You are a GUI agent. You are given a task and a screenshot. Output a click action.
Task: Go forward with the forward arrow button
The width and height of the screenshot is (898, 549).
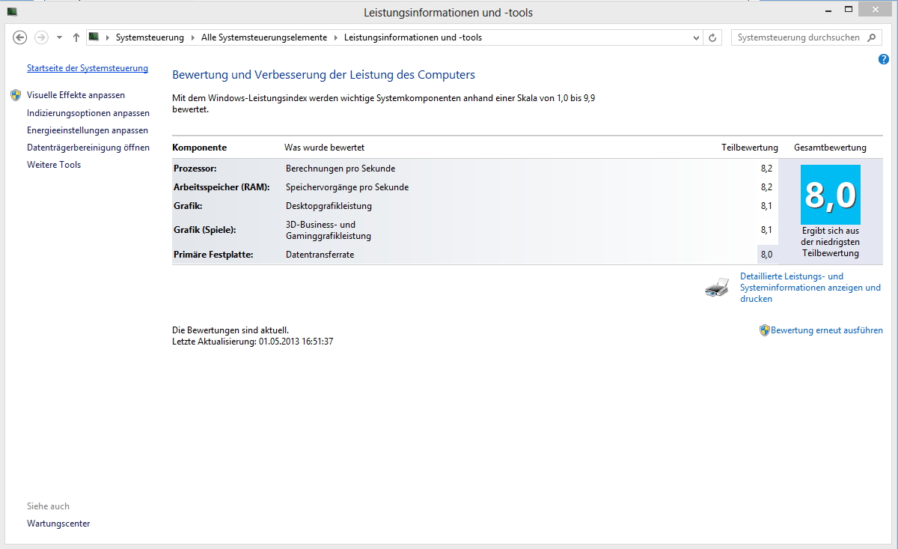41,37
